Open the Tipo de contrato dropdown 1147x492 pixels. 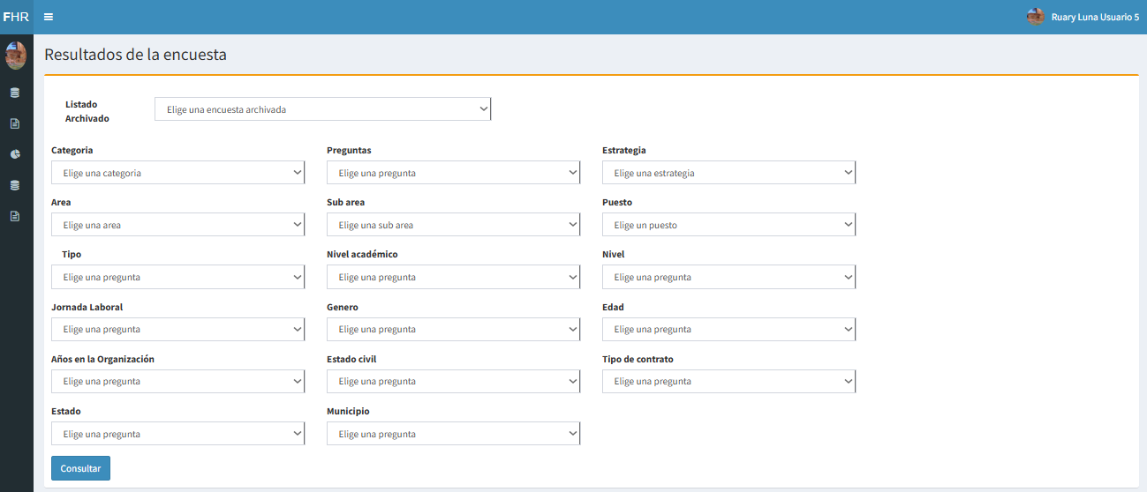[728, 381]
